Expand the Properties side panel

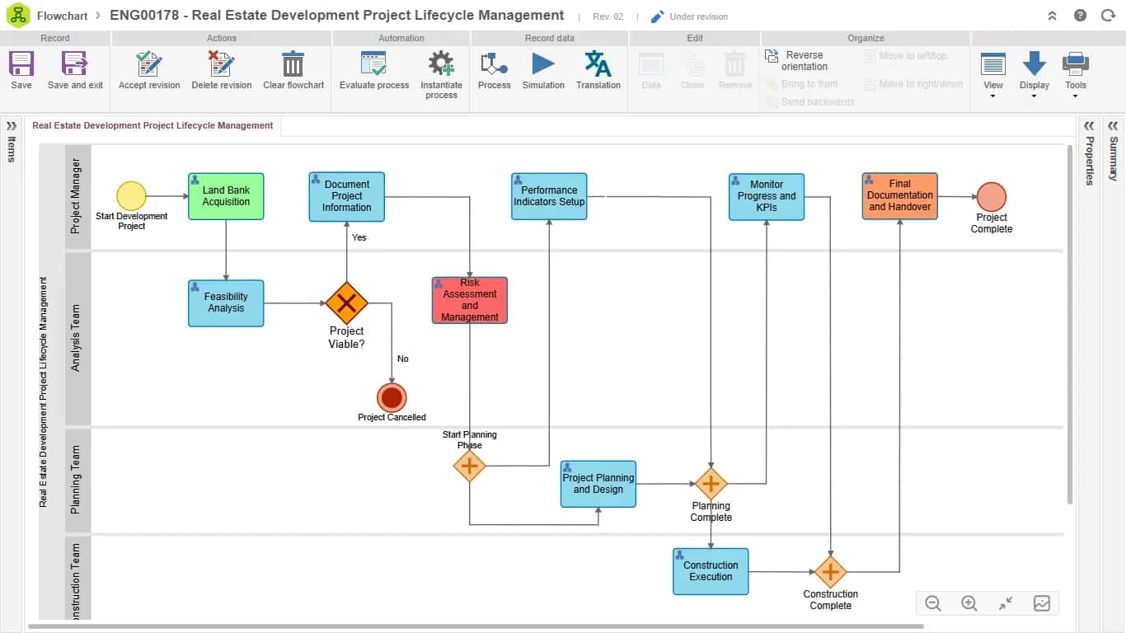(x=1089, y=126)
